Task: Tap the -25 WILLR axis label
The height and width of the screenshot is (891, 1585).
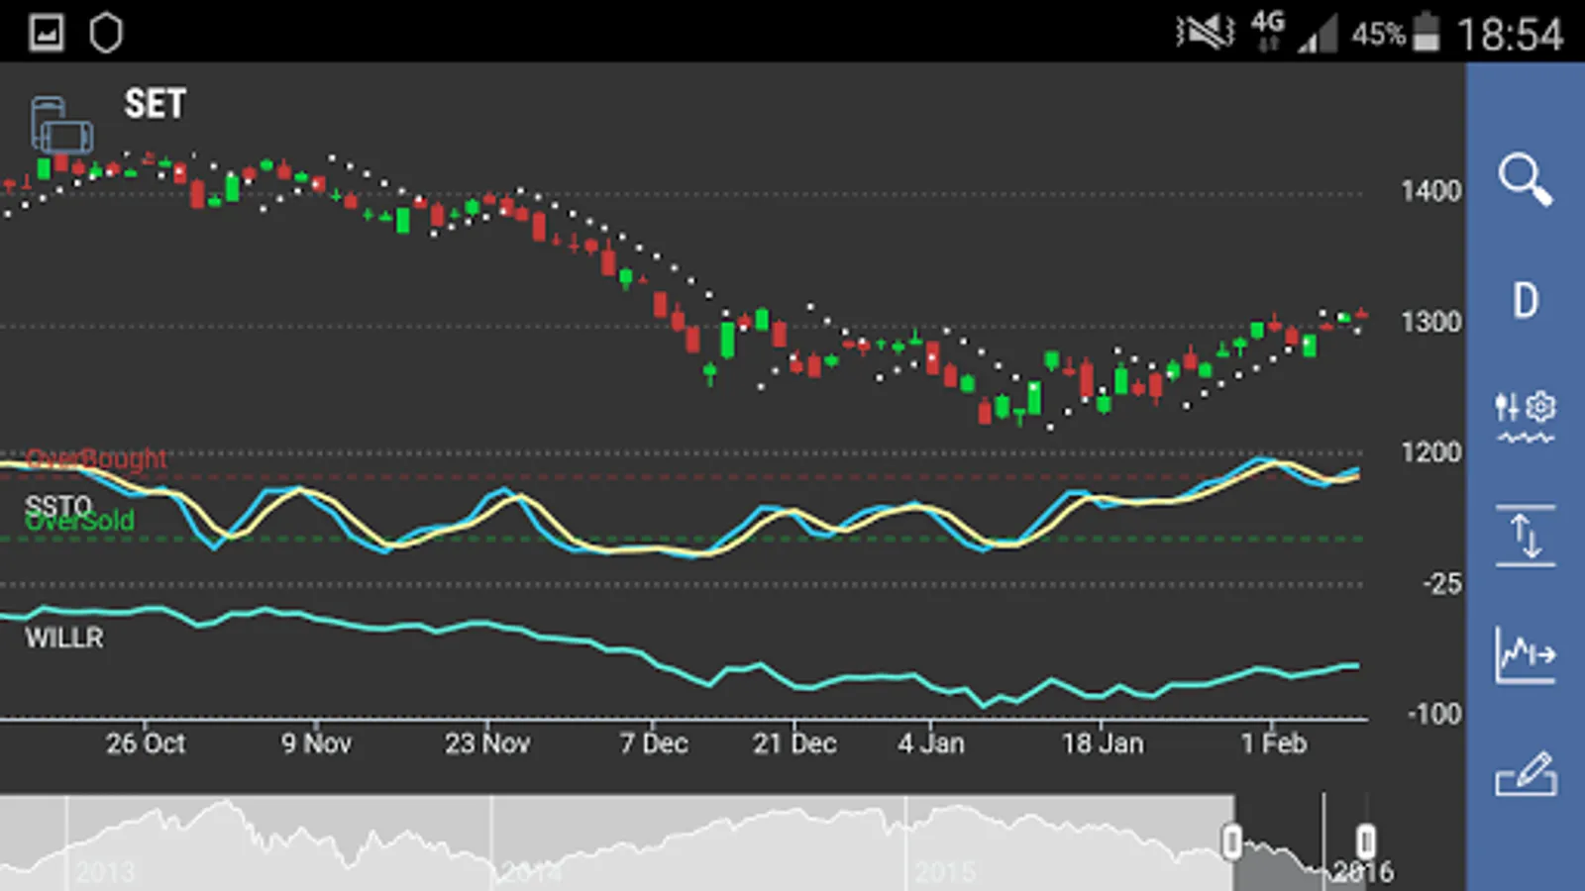Action: tap(1442, 584)
